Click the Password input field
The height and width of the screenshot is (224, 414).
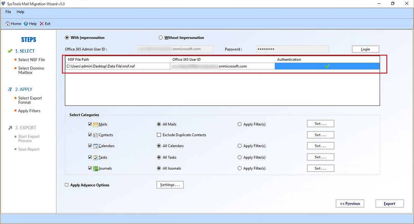[293, 49]
